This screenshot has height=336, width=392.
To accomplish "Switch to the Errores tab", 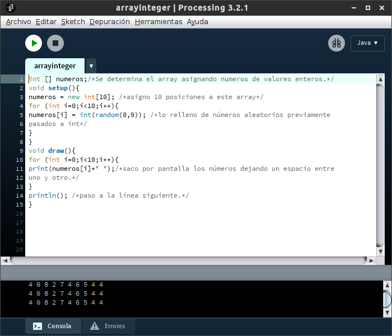I will point(108,326).
